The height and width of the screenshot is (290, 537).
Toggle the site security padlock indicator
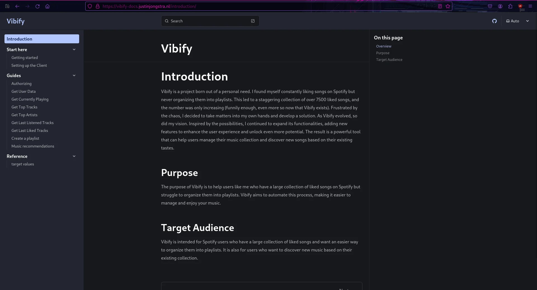click(x=98, y=6)
